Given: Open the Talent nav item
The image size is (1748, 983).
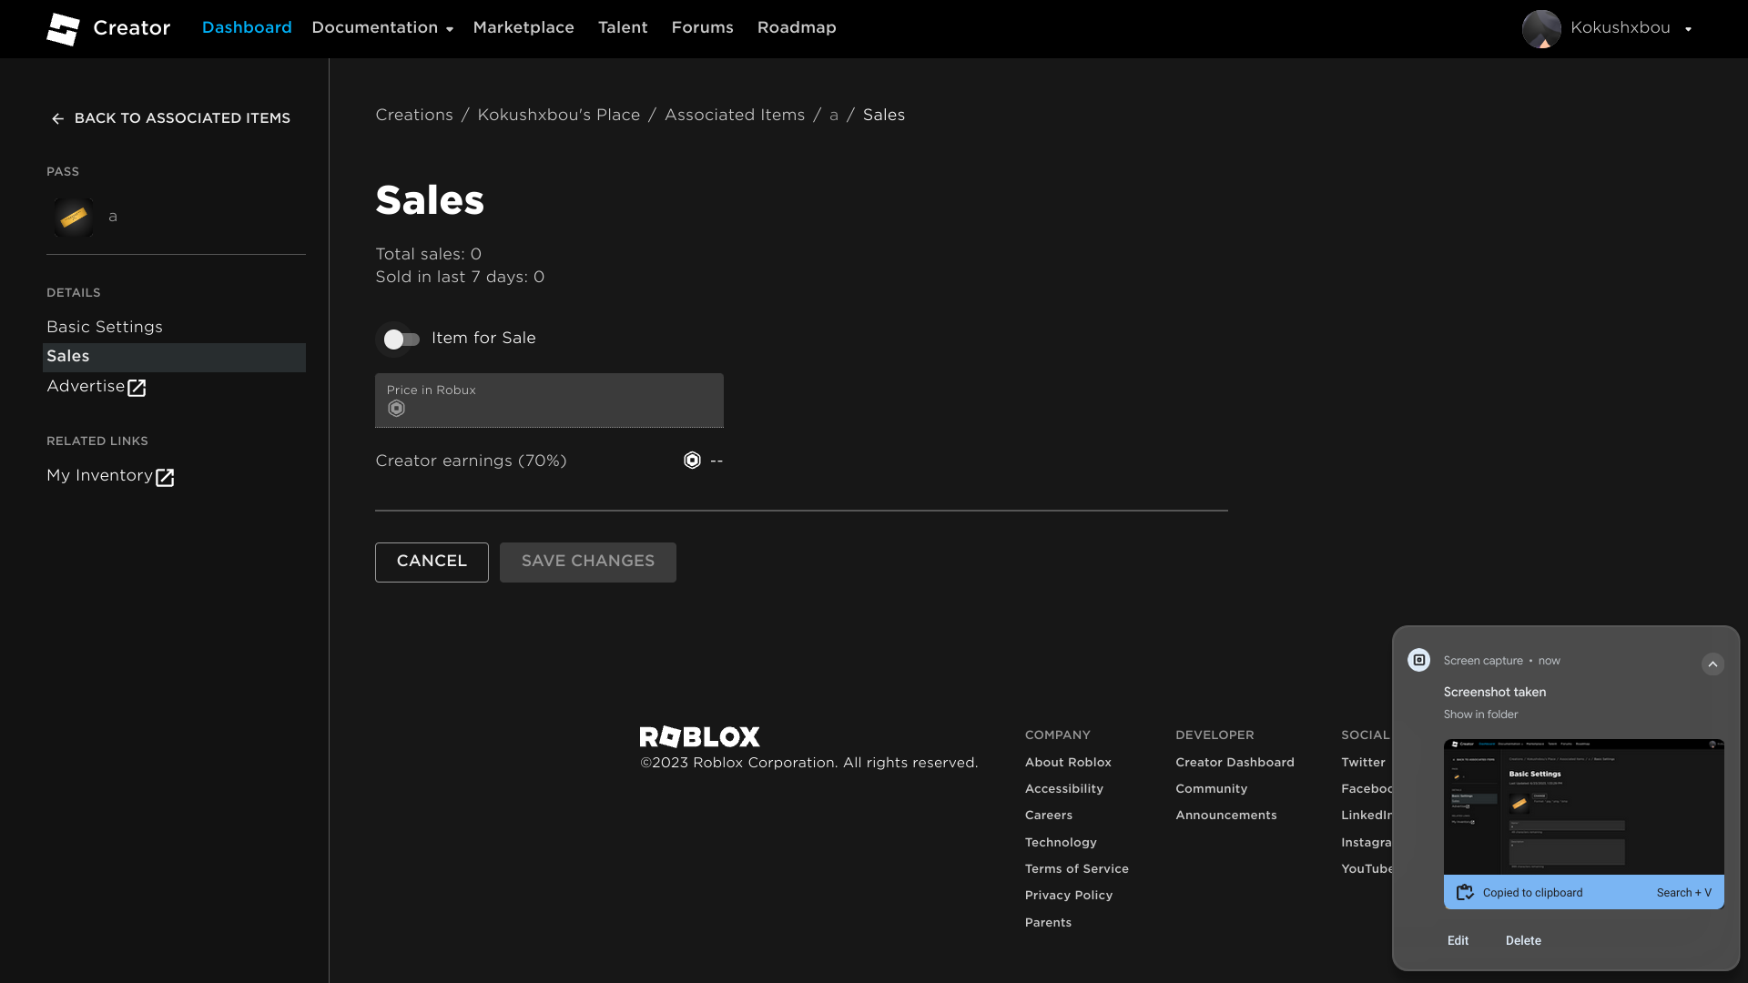Looking at the screenshot, I should click(623, 28).
